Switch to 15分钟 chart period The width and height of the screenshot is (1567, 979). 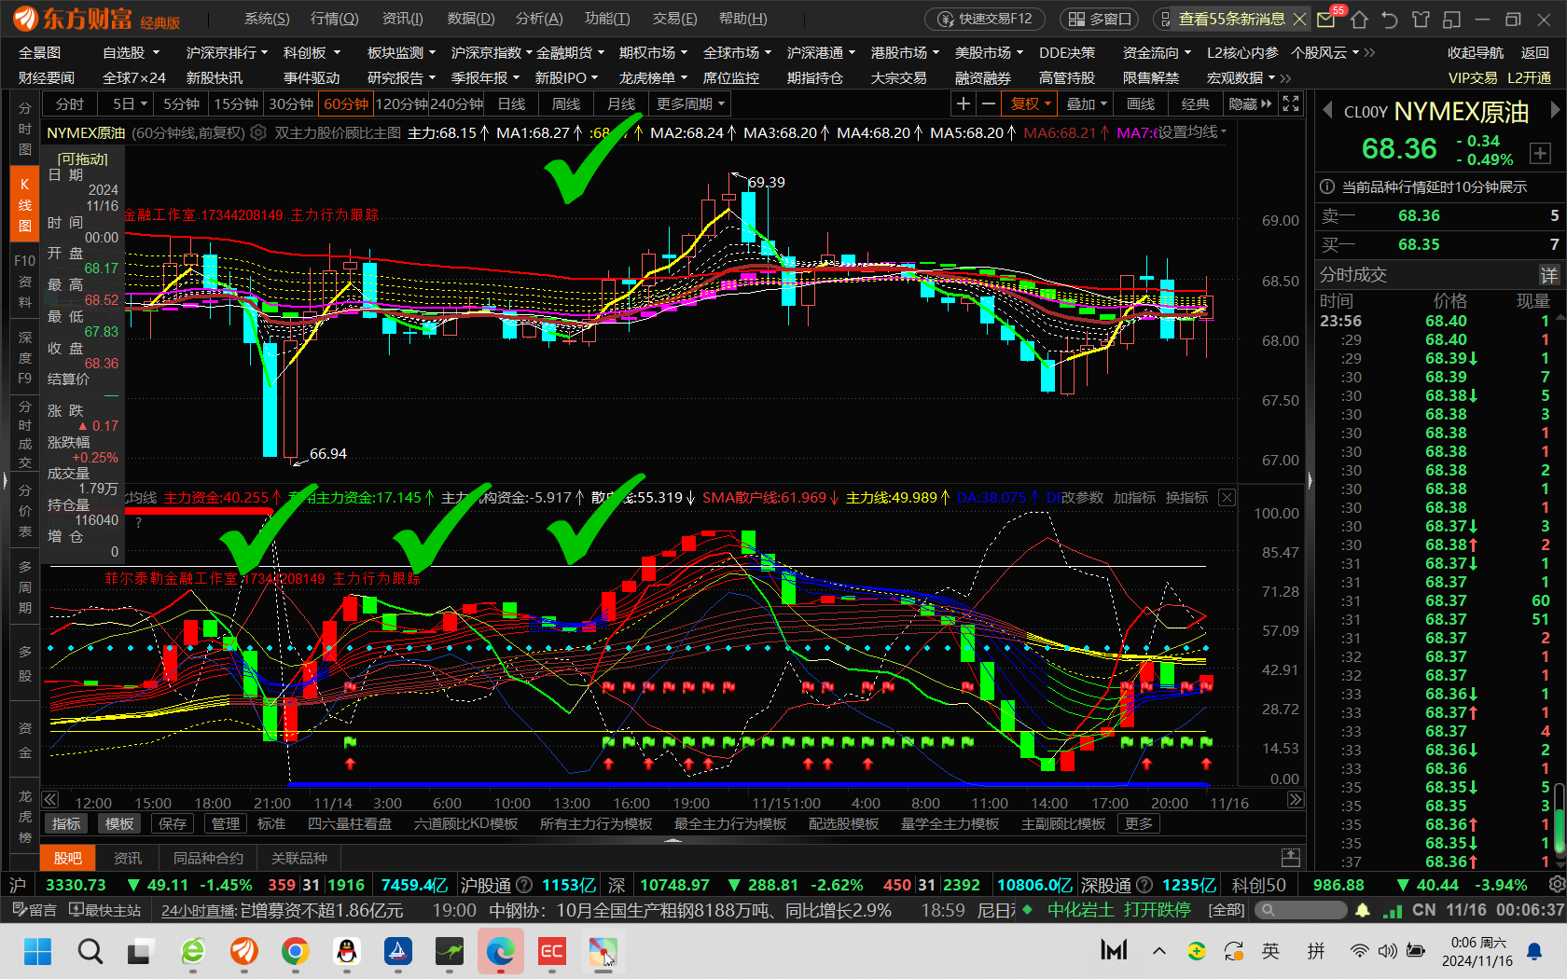tap(236, 103)
